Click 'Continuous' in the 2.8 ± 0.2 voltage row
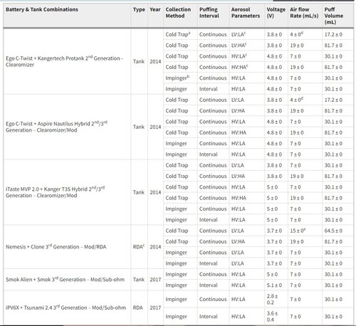This screenshot has height=326, width=356. [x=213, y=299]
